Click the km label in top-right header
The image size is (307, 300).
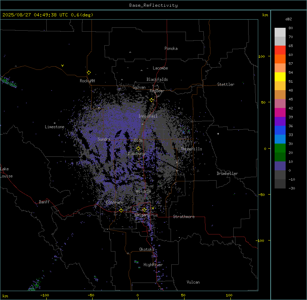click(x=265, y=15)
